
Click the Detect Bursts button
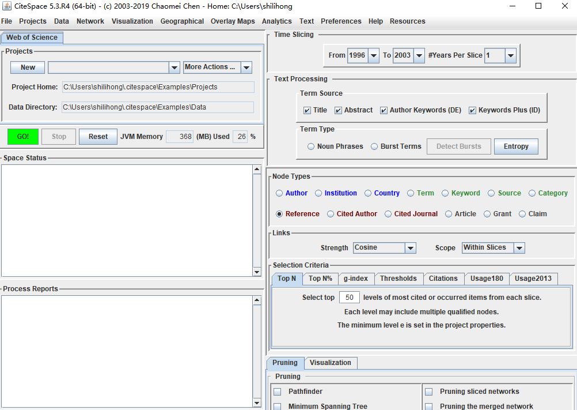tap(459, 146)
